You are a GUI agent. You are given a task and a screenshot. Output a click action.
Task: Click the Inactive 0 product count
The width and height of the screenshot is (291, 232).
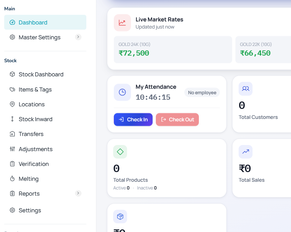pyautogui.click(x=147, y=188)
